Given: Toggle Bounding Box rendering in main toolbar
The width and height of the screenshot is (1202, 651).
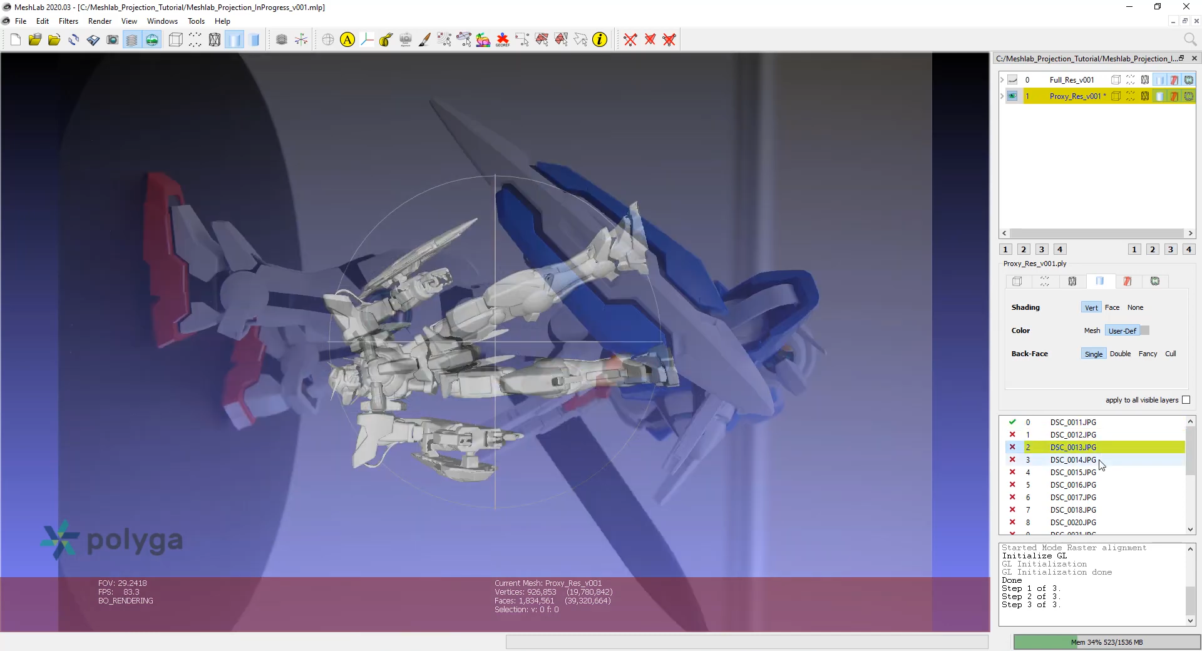Looking at the screenshot, I should (176, 40).
